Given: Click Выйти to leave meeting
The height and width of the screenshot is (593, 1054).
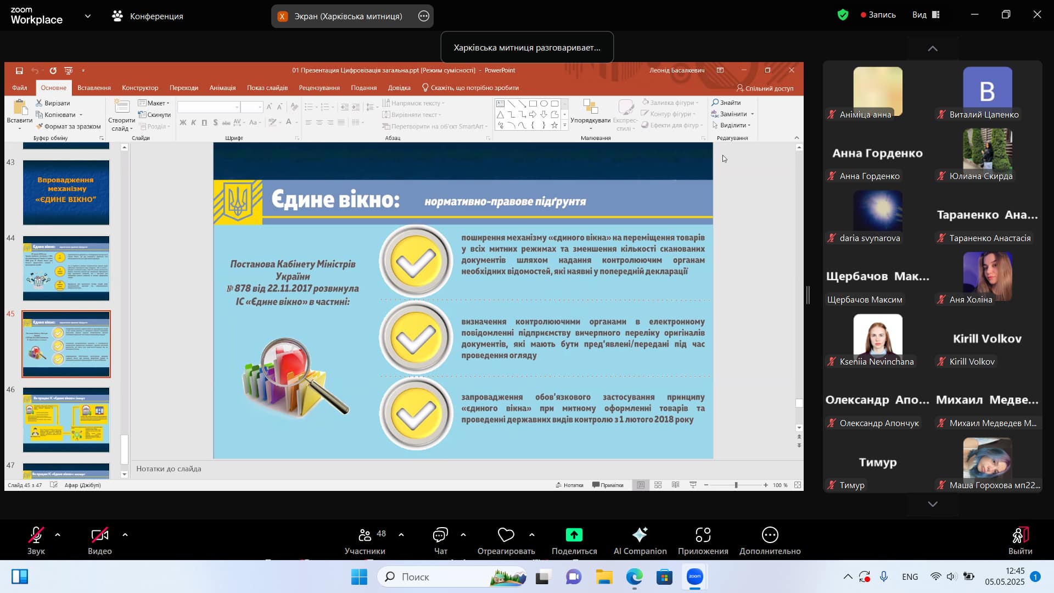Looking at the screenshot, I should (x=1020, y=541).
